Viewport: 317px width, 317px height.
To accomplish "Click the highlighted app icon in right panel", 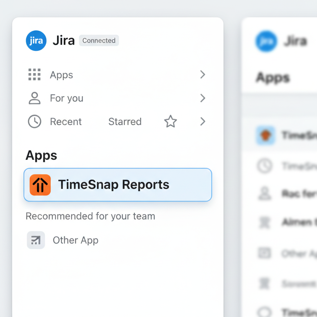I will (266, 136).
